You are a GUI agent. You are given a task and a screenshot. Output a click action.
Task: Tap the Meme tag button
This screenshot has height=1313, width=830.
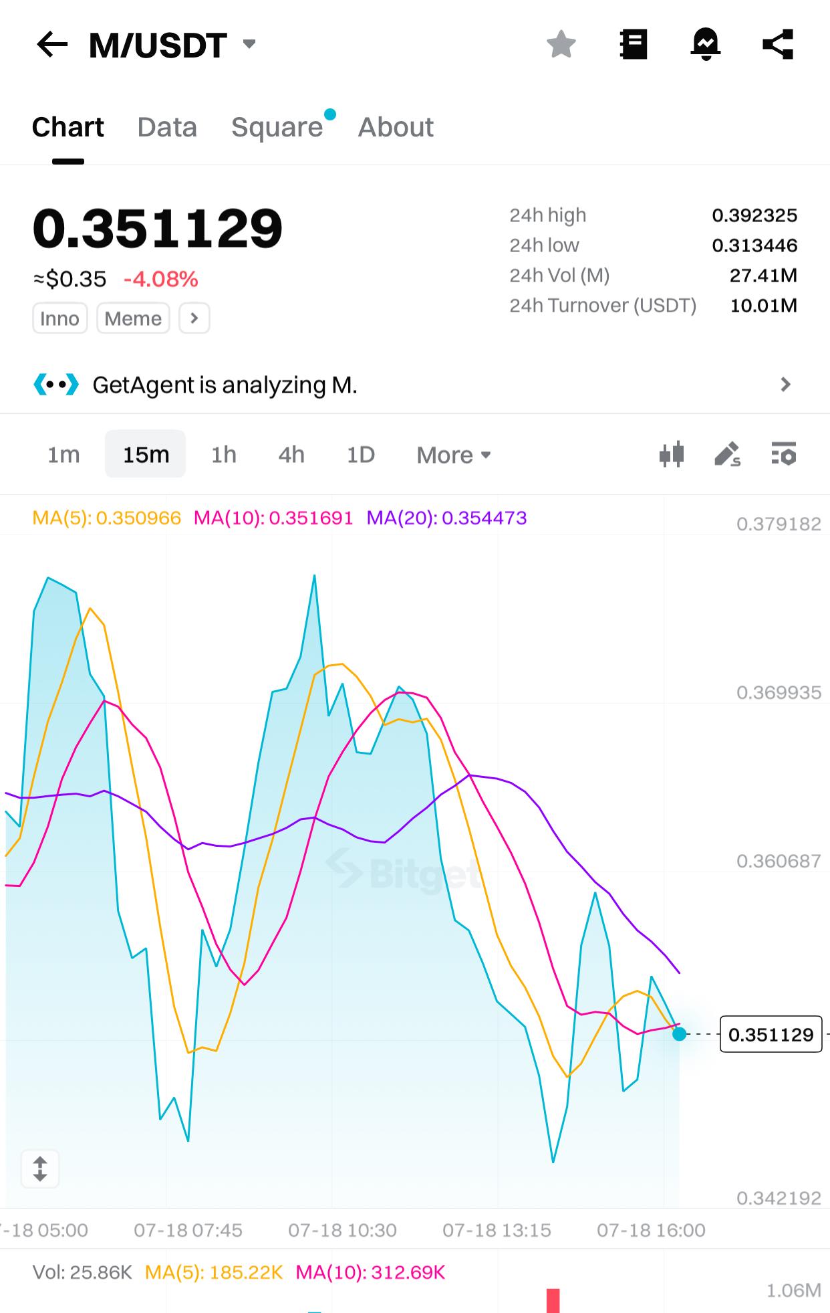(133, 318)
